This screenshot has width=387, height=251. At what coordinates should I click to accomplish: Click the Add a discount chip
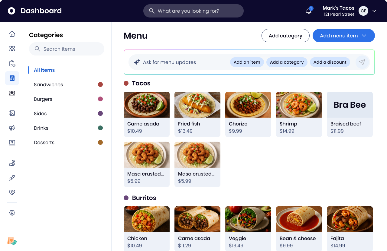point(330,62)
